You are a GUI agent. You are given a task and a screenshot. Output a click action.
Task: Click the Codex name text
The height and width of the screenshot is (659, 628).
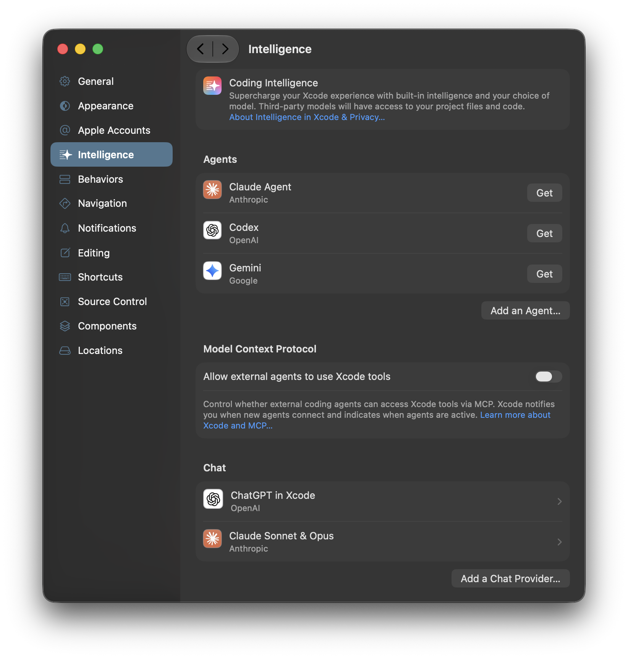pyautogui.click(x=244, y=227)
